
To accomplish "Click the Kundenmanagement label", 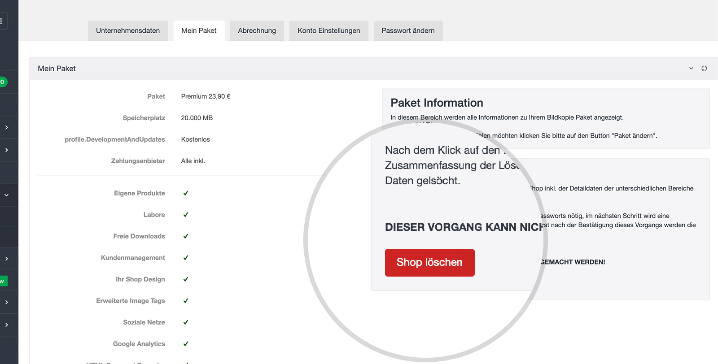I will point(133,258).
